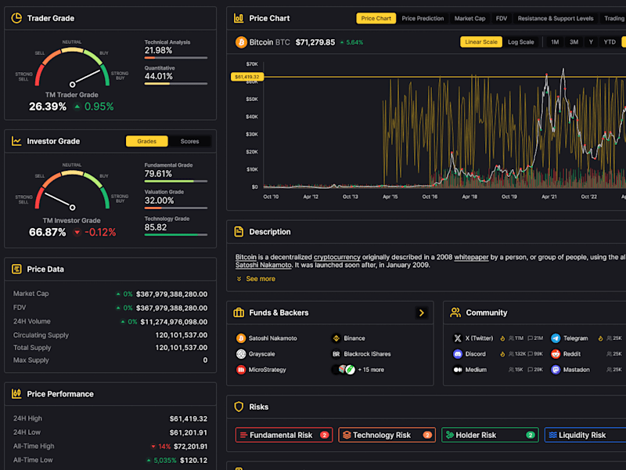
Task: Click the $61,419.32 price marker on chart
Action: pyautogui.click(x=247, y=77)
